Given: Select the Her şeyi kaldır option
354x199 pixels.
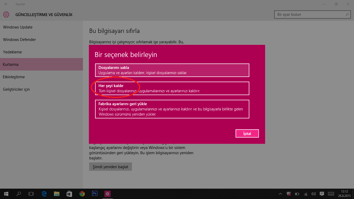Looking at the screenshot, I should click(x=172, y=88).
